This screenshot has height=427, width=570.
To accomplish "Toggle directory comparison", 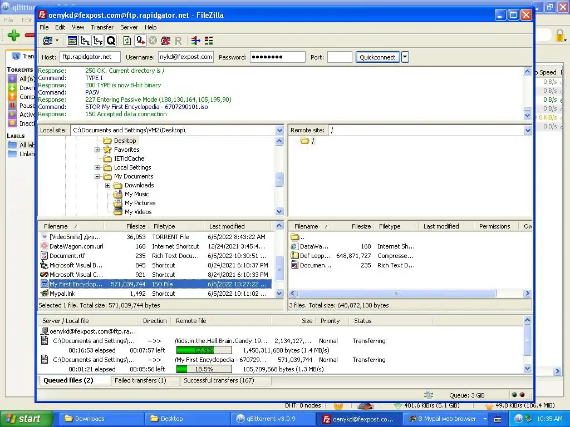I will (x=209, y=41).
